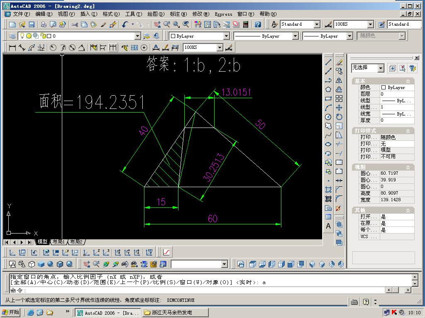This screenshot has height=318, width=425.
Task: Open the Layer Properties Manager icon
Action: (x=12, y=36)
